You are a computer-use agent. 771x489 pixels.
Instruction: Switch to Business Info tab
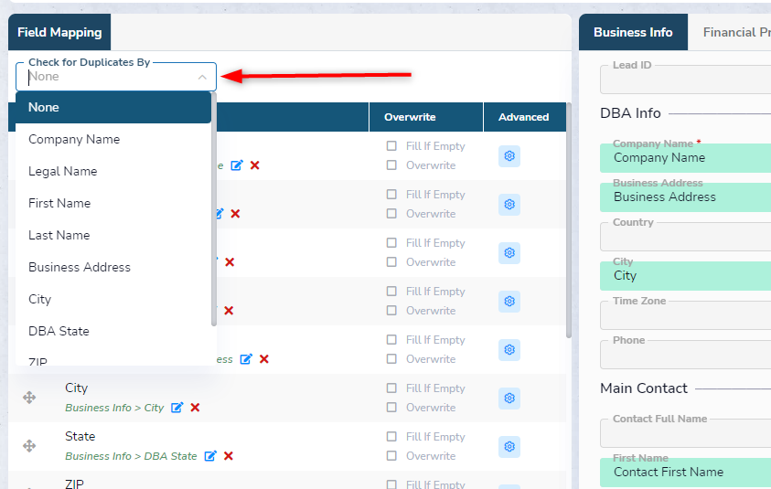click(633, 32)
